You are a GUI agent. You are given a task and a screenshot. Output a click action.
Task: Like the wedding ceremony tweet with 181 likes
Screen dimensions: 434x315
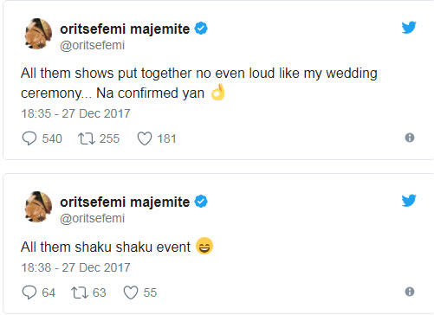[x=145, y=138]
